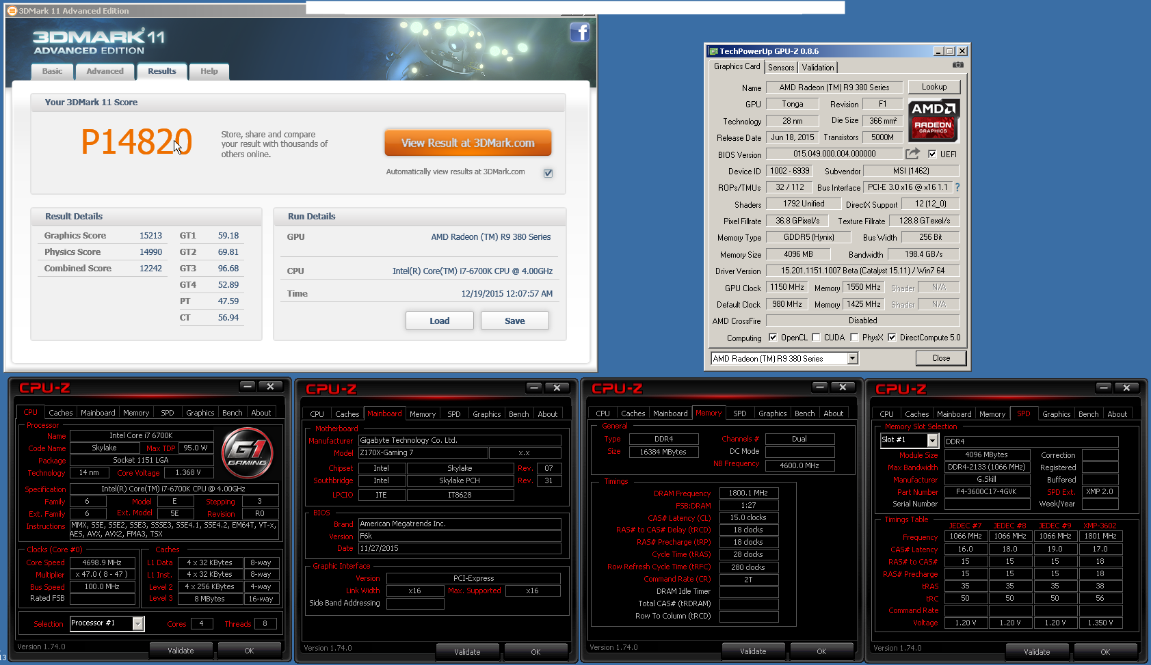This screenshot has height=665, width=1151.
Task: Click the Facebook icon in 3DMark
Action: pyautogui.click(x=579, y=32)
